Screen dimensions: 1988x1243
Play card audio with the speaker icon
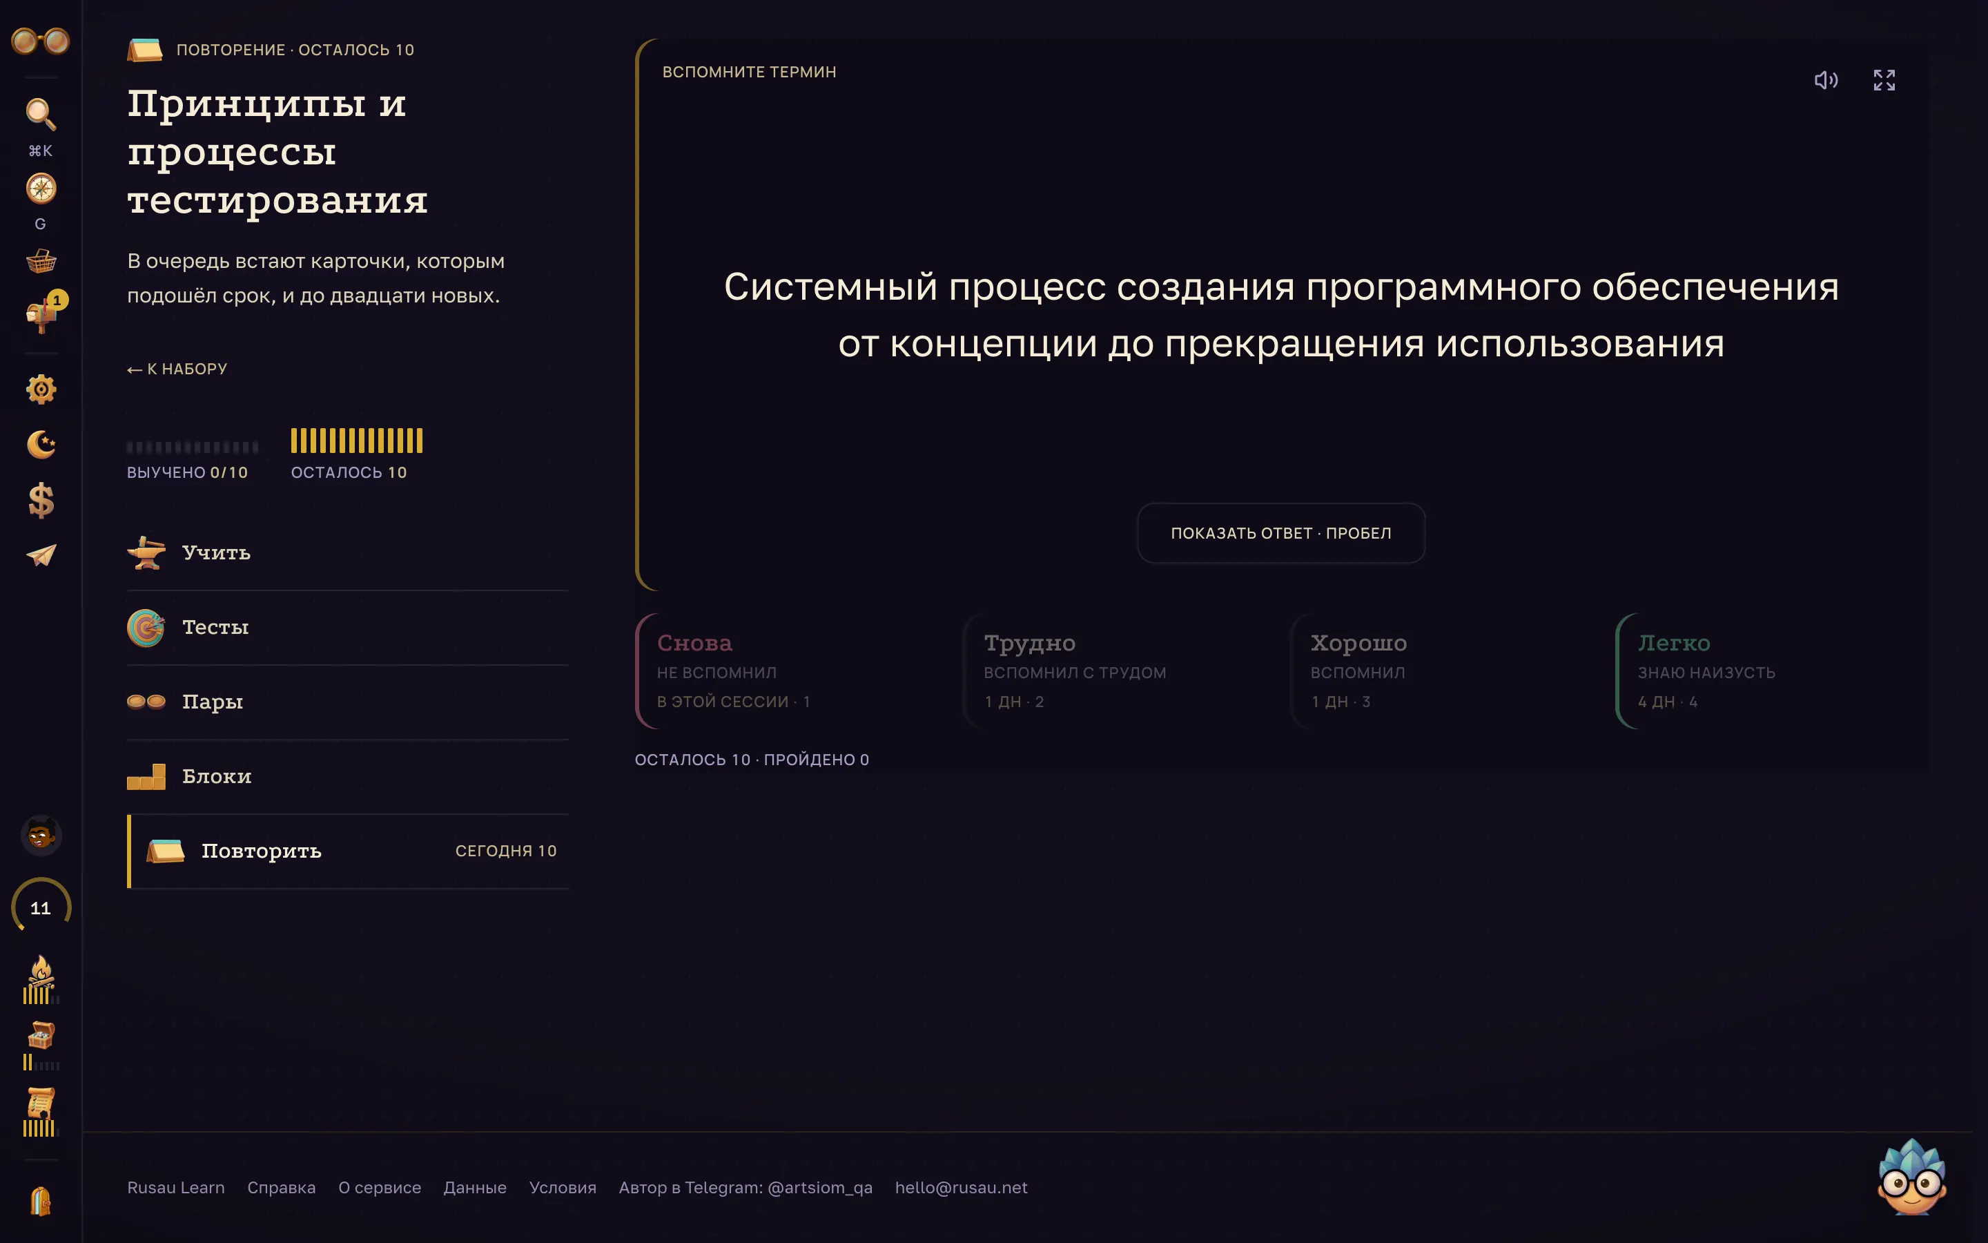tap(1825, 79)
